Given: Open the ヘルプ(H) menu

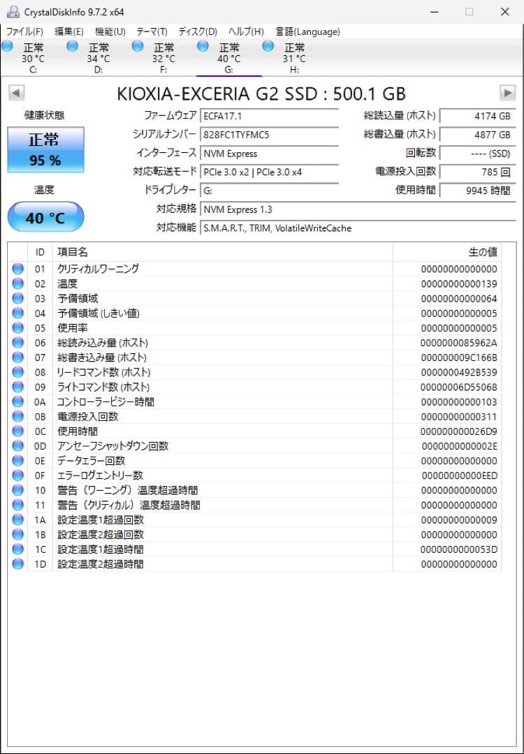Looking at the screenshot, I should [x=246, y=31].
